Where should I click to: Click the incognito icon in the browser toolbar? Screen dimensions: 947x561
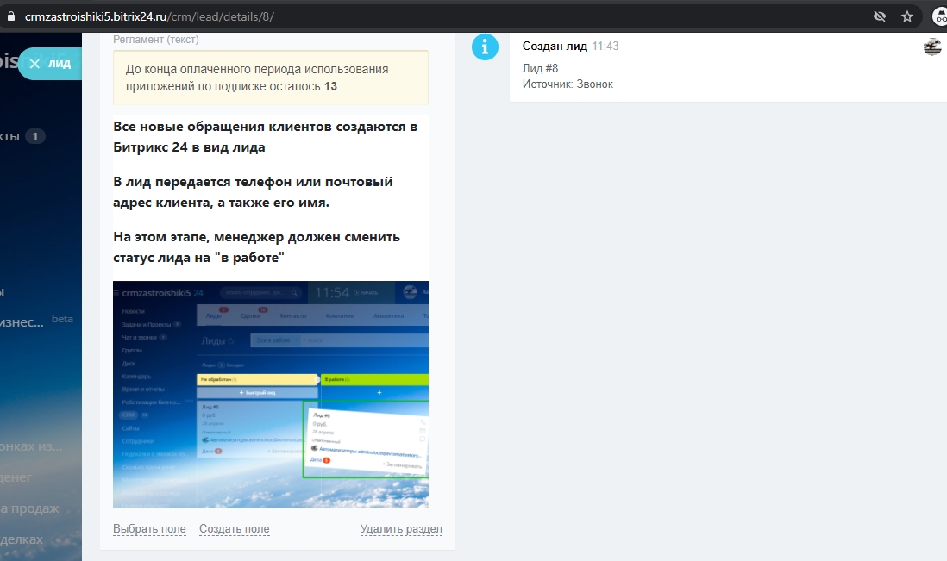pyautogui.click(x=939, y=16)
